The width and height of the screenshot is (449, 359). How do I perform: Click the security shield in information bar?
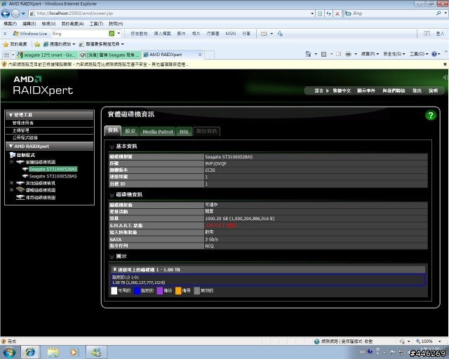(x=4, y=65)
